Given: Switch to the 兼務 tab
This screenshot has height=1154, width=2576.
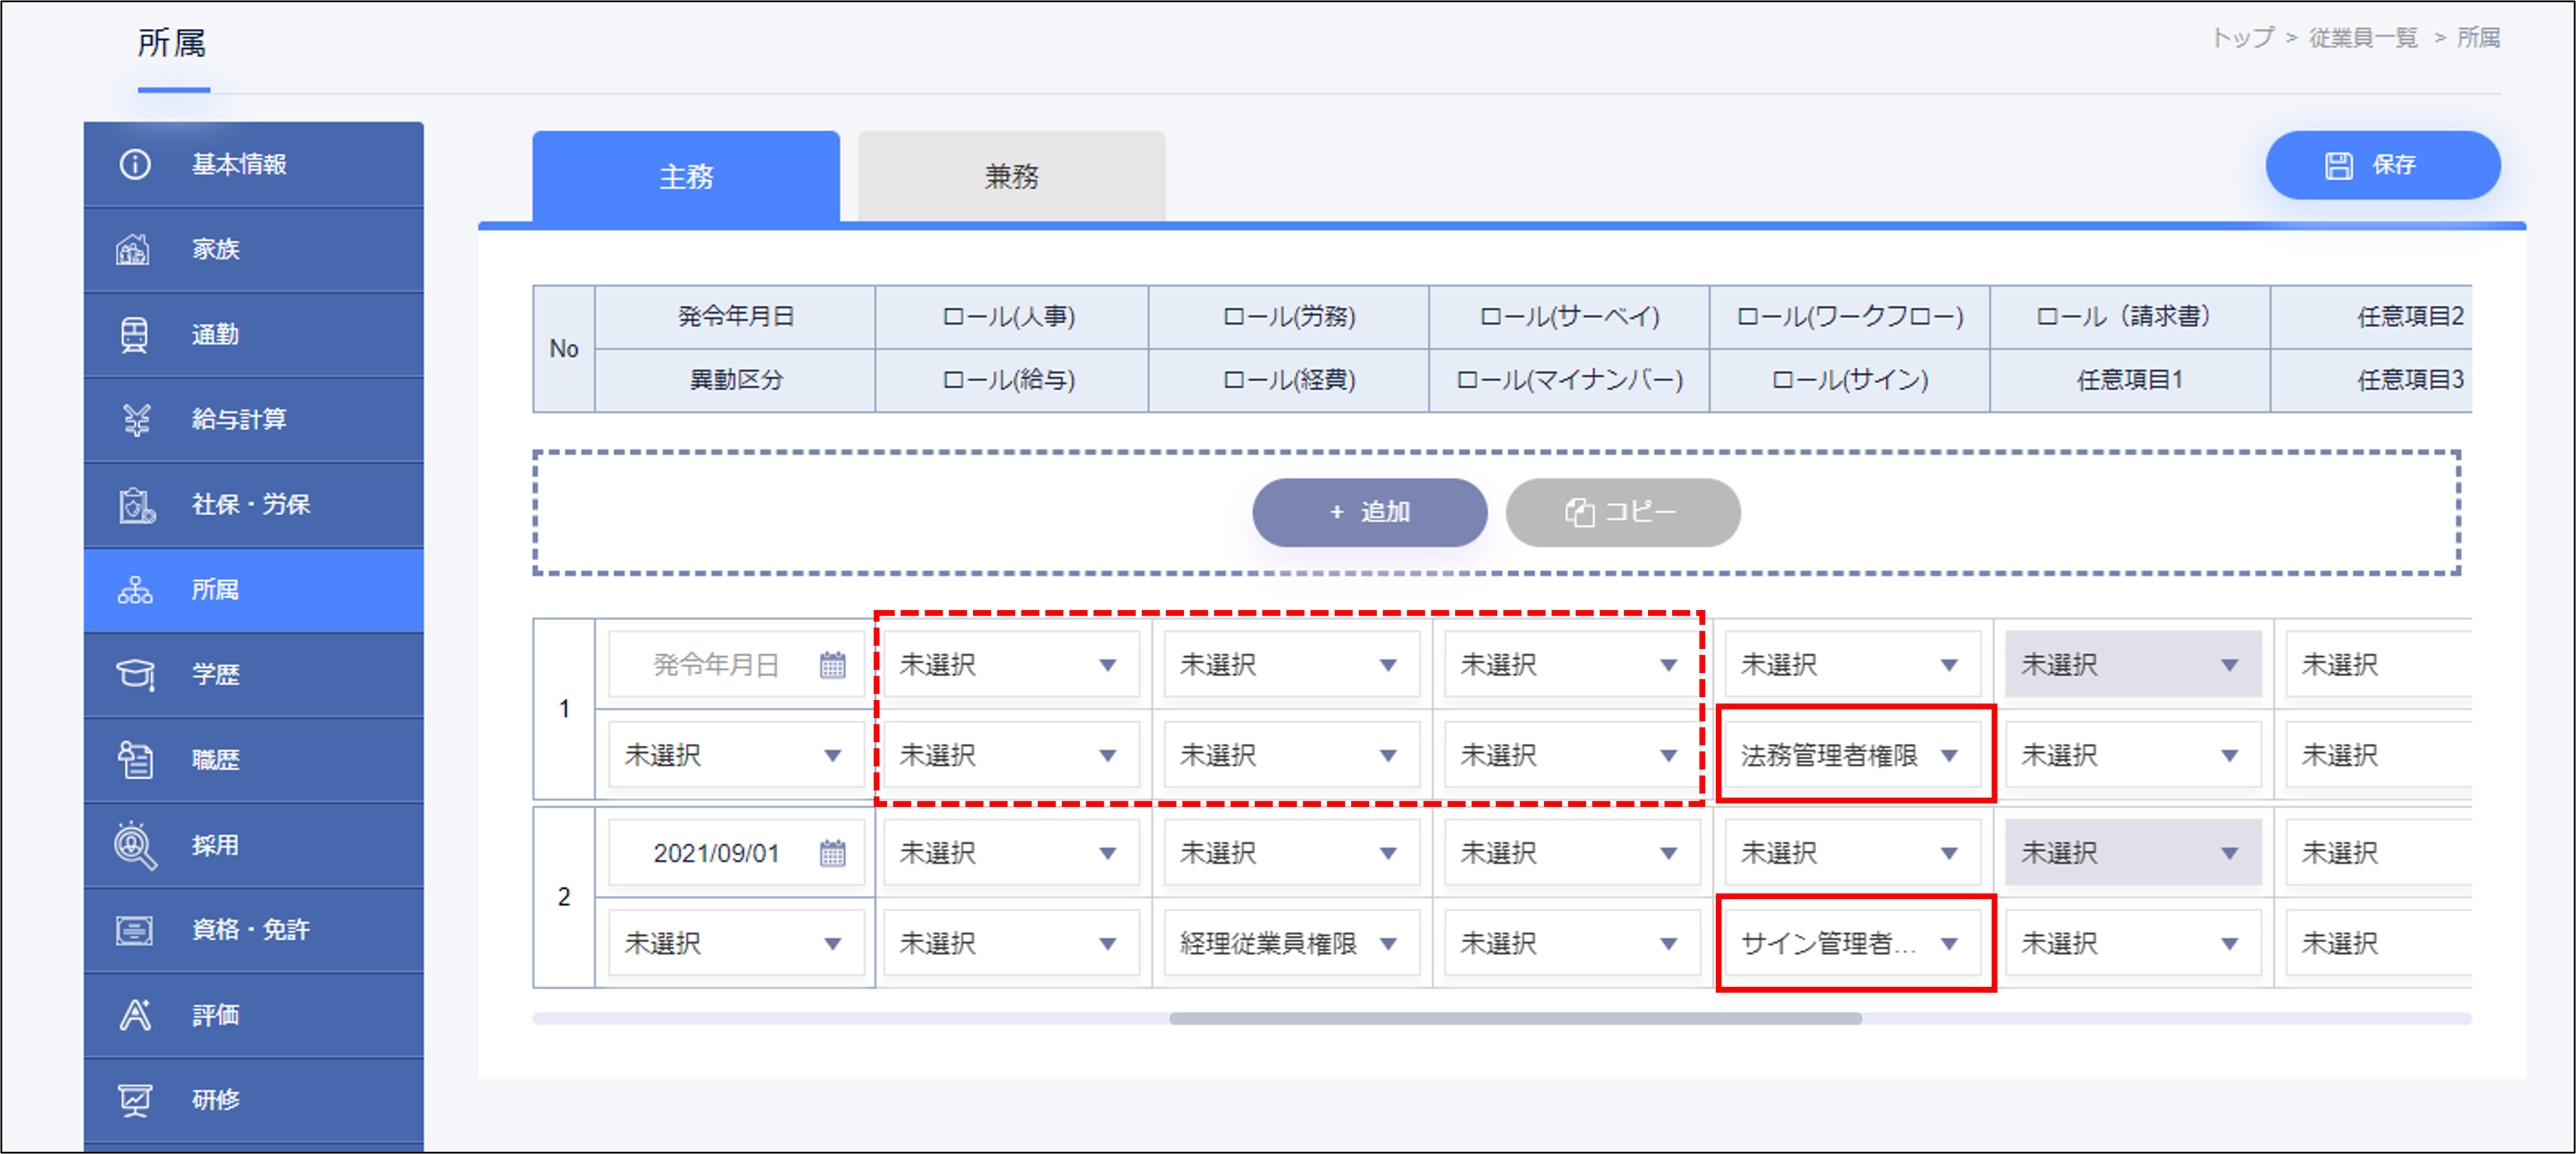Looking at the screenshot, I should (1011, 176).
